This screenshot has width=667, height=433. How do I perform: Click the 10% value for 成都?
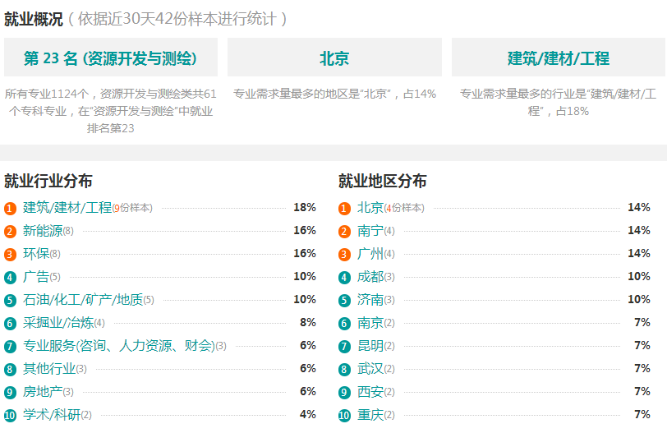[x=639, y=276]
